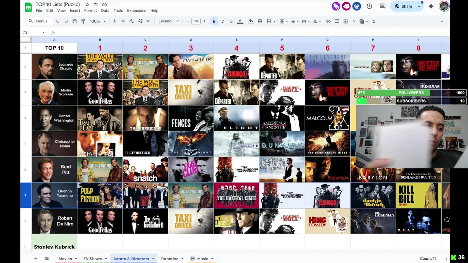Click the name box showing 7:7
The image size is (468, 263).
[34, 33]
